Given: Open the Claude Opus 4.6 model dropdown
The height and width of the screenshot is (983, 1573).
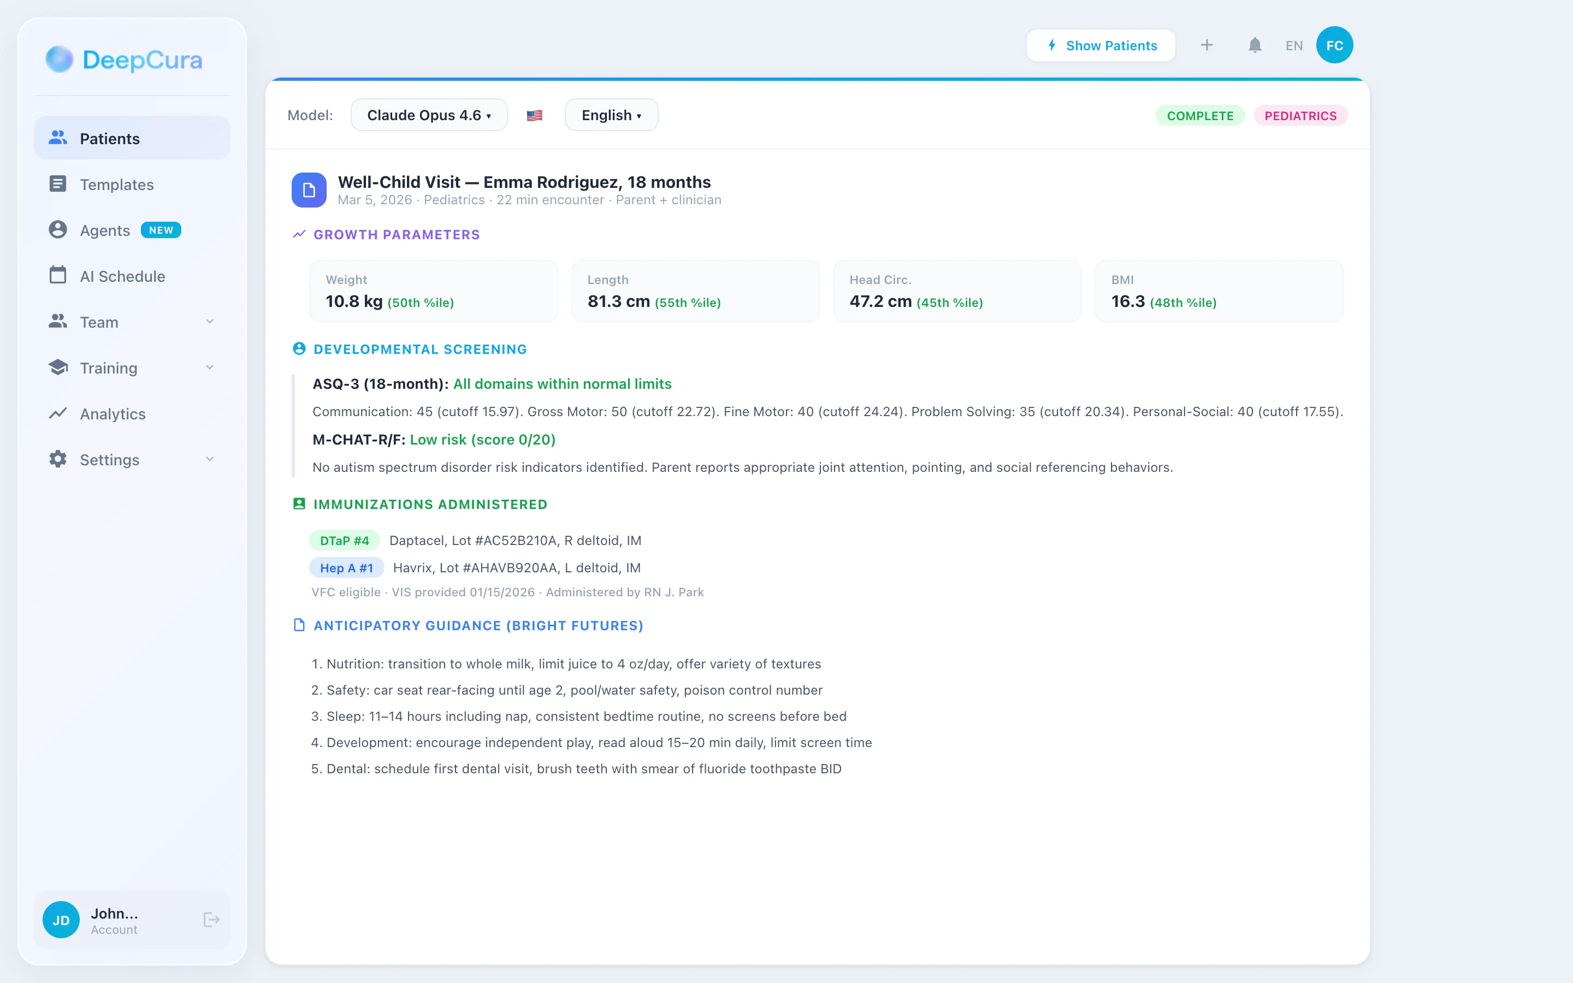Looking at the screenshot, I should tap(429, 115).
